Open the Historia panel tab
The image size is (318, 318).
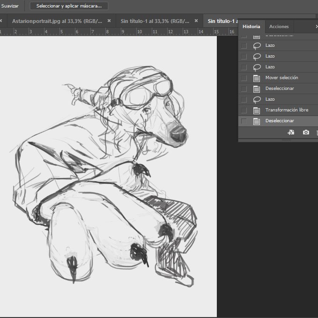pyautogui.click(x=251, y=27)
